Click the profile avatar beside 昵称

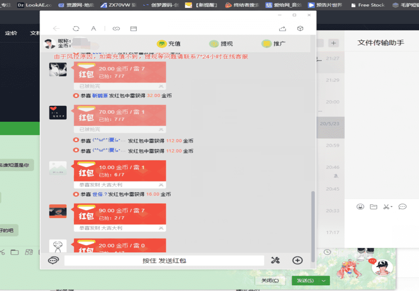50,43
